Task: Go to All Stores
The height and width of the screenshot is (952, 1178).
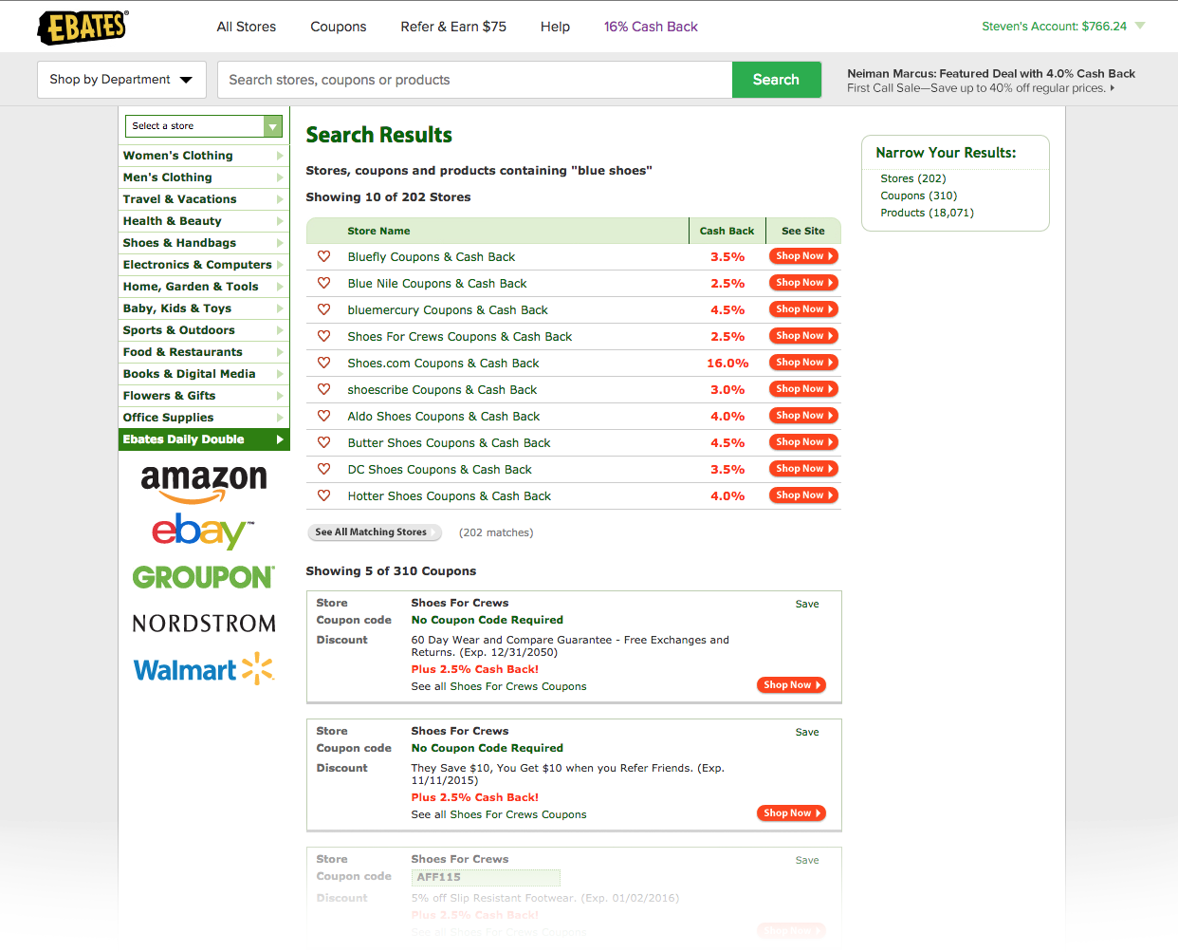Action: [x=247, y=27]
